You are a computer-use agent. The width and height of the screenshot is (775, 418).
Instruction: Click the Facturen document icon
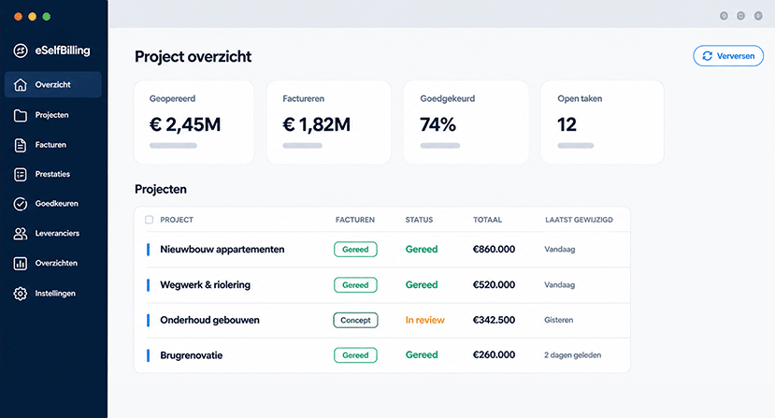(x=21, y=145)
